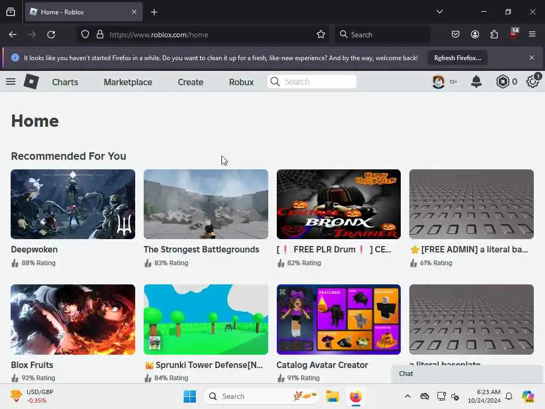Open FREE PLR Drum game title
This screenshot has width=545, height=409.
pos(334,250)
